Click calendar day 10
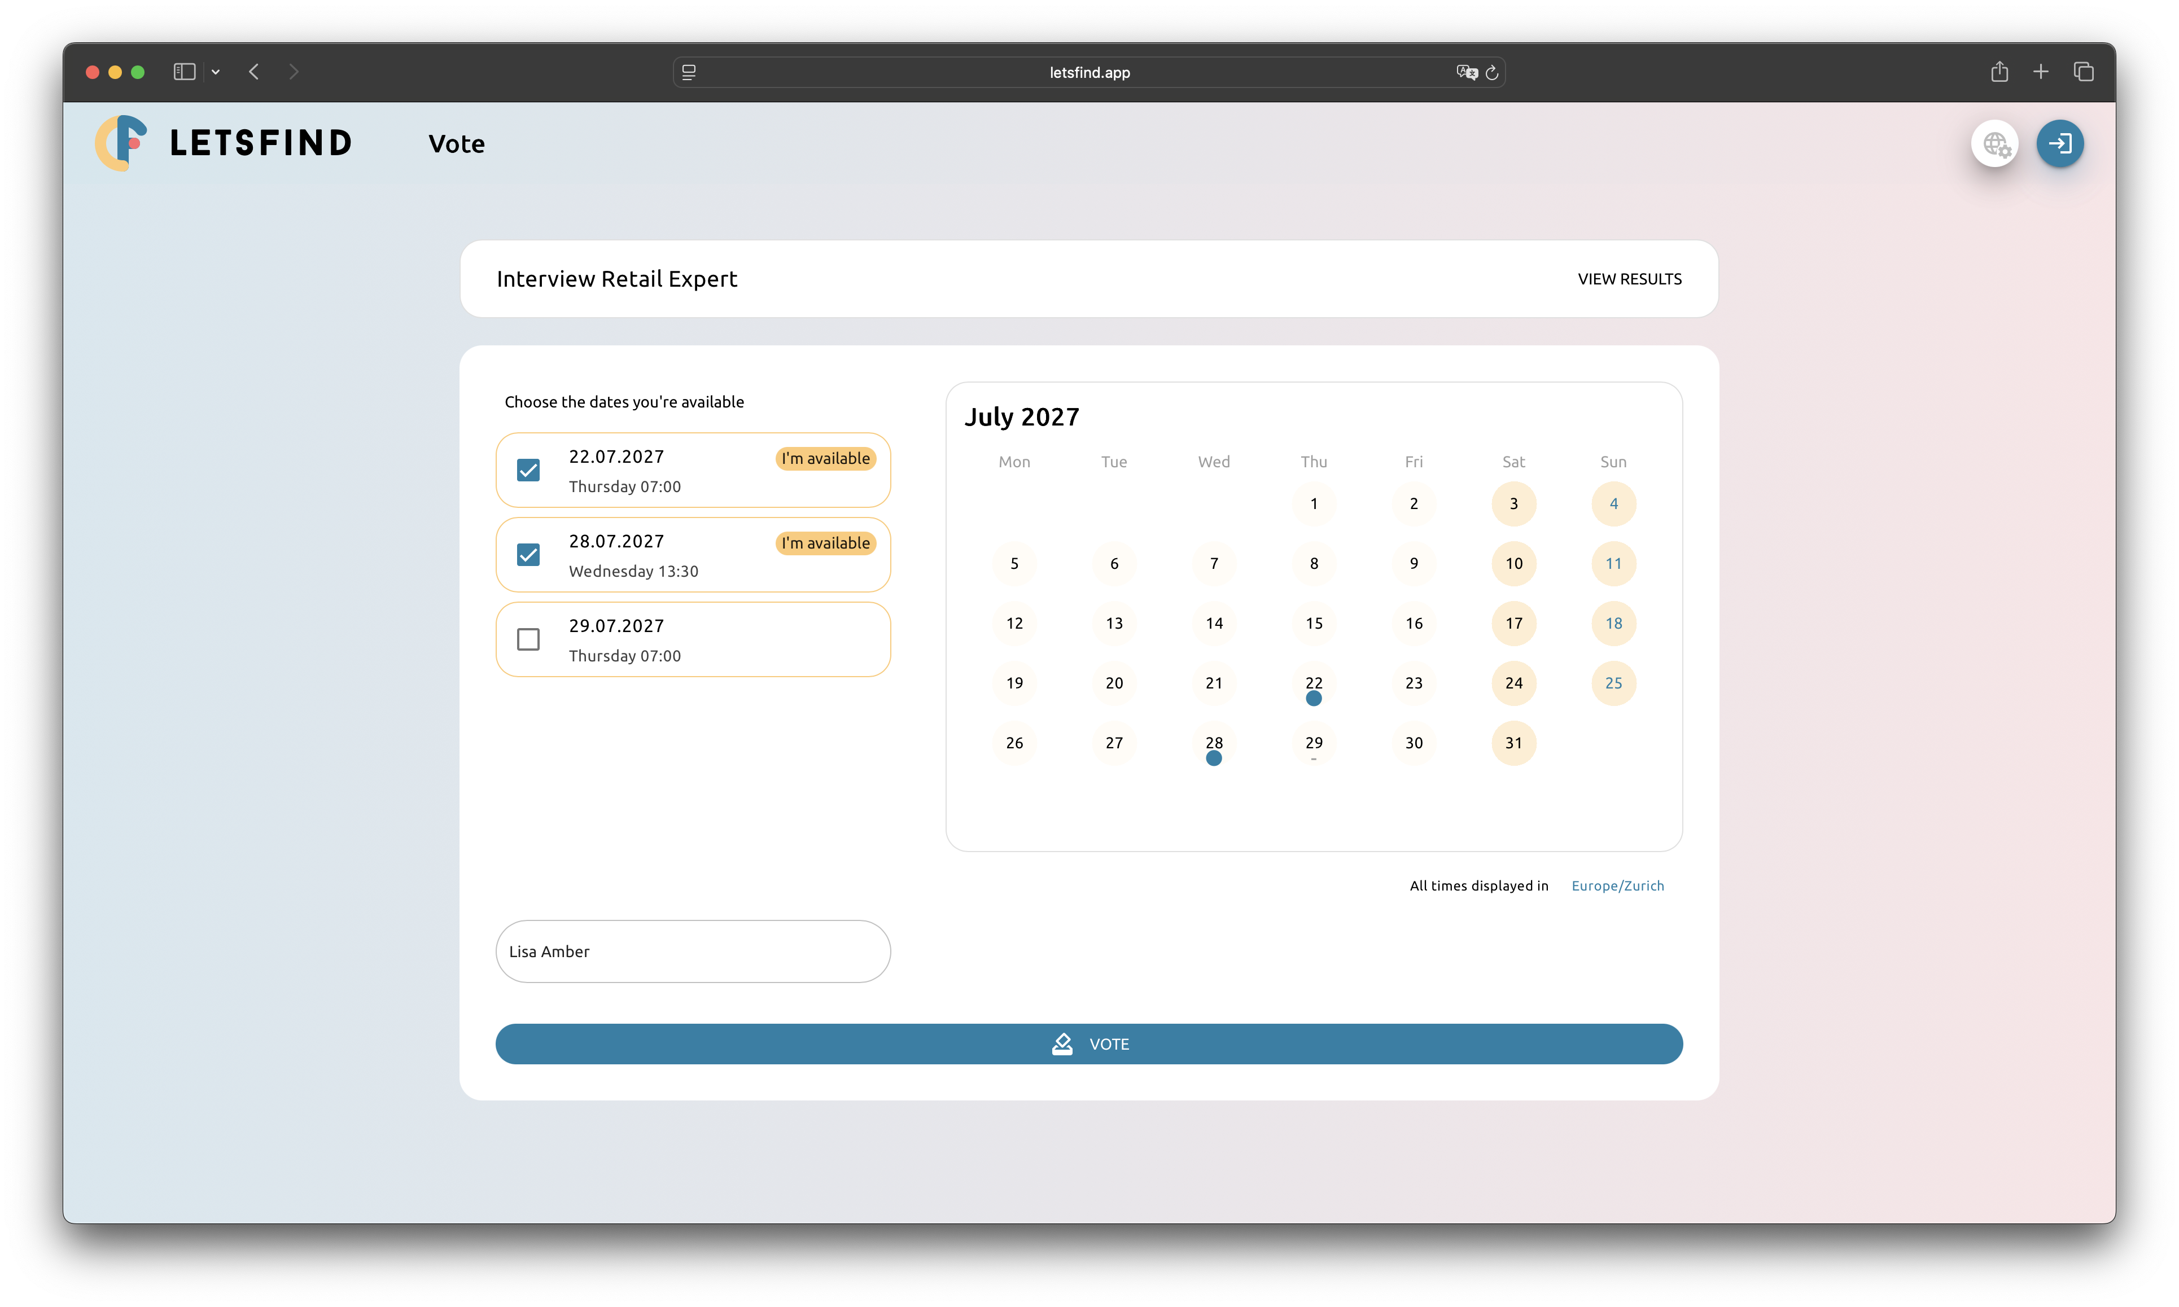The height and width of the screenshot is (1307, 2179). pyautogui.click(x=1514, y=564)
